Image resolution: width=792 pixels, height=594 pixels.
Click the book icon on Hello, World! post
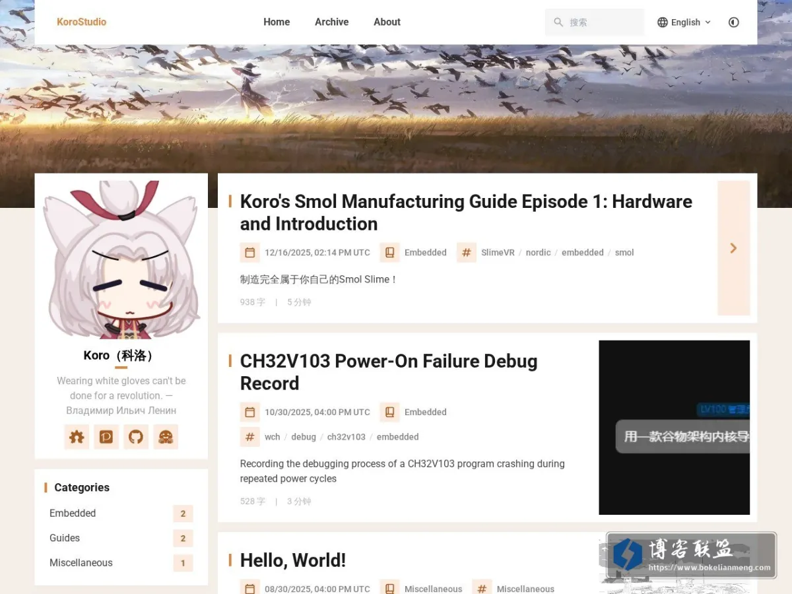[x=389, y=589]
